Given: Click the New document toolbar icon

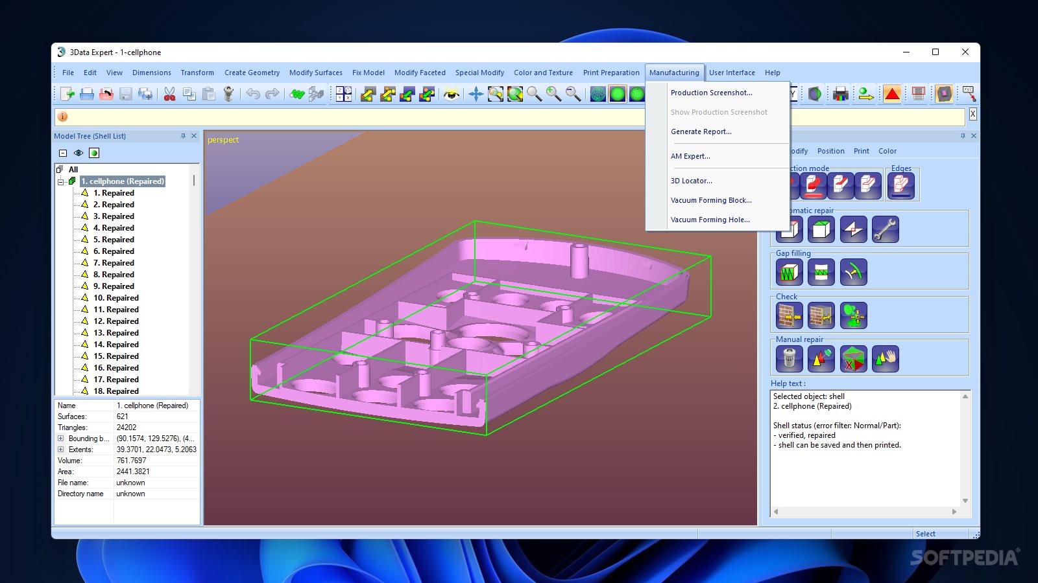Looking at the screenshot, I should point(67,94).
